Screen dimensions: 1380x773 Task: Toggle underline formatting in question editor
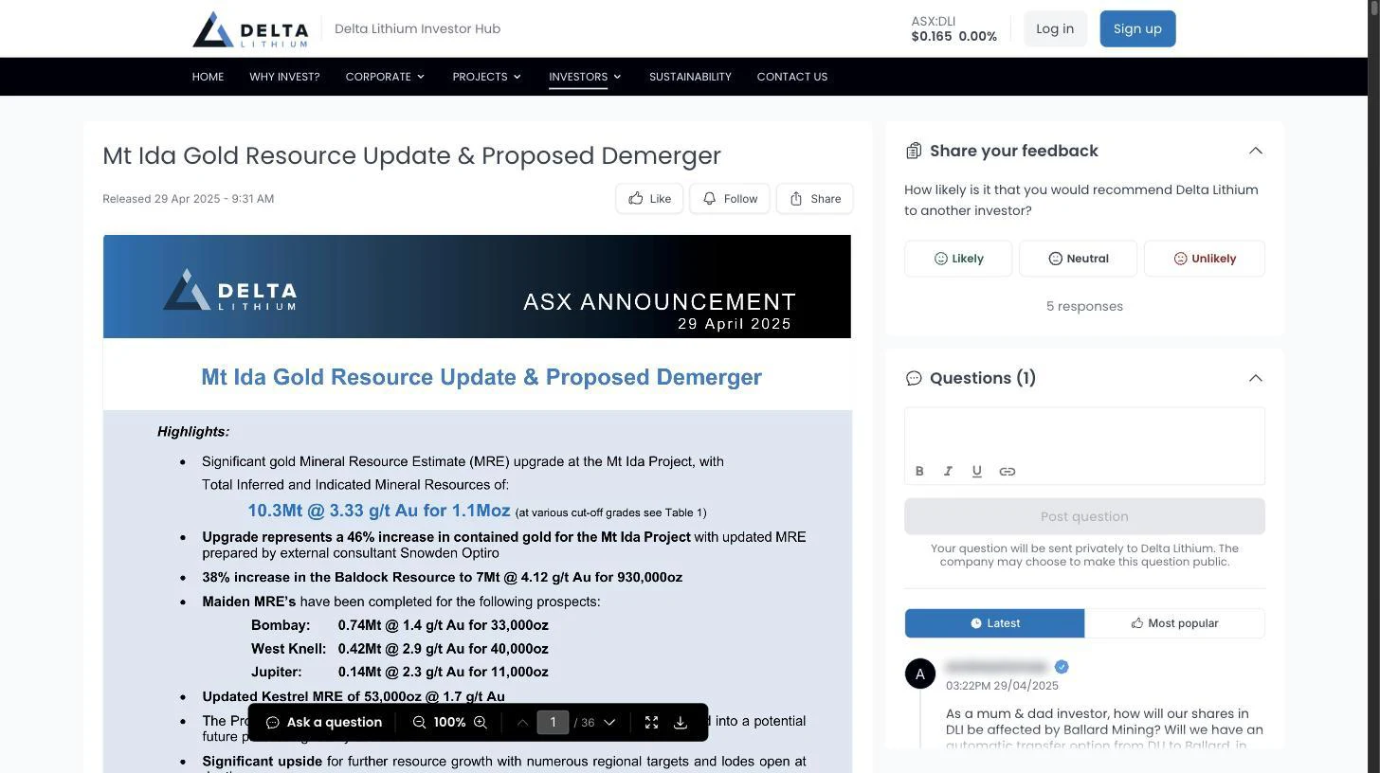click(x=977, y=471)
